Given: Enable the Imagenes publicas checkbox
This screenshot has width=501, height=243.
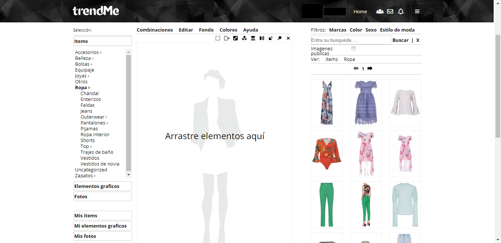Looking at the screenshot, I should click(353, 48).
